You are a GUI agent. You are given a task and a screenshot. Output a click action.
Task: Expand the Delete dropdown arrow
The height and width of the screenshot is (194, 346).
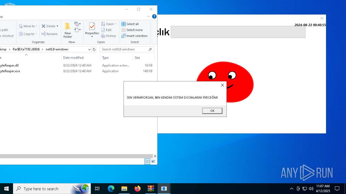tap(57, 26)
